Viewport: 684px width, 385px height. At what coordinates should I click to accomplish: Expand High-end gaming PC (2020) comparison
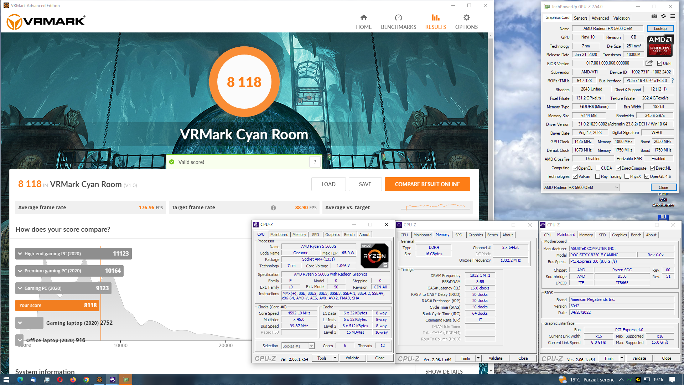73,253
